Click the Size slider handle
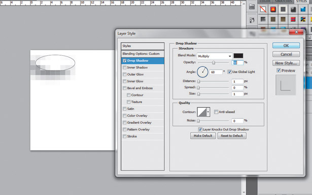312x195 pixels. point(198,94)
